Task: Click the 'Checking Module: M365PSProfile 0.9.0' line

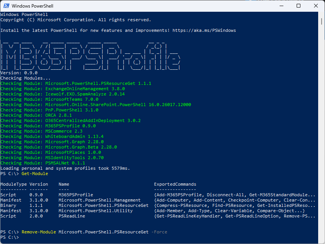Action: point(48,126)
